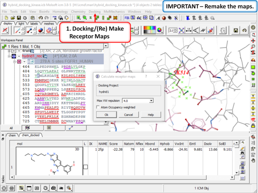This screenshot has height=193, width=258.
Task: Click the save file icon in toolbar
Action: click(x=19, y=18)
